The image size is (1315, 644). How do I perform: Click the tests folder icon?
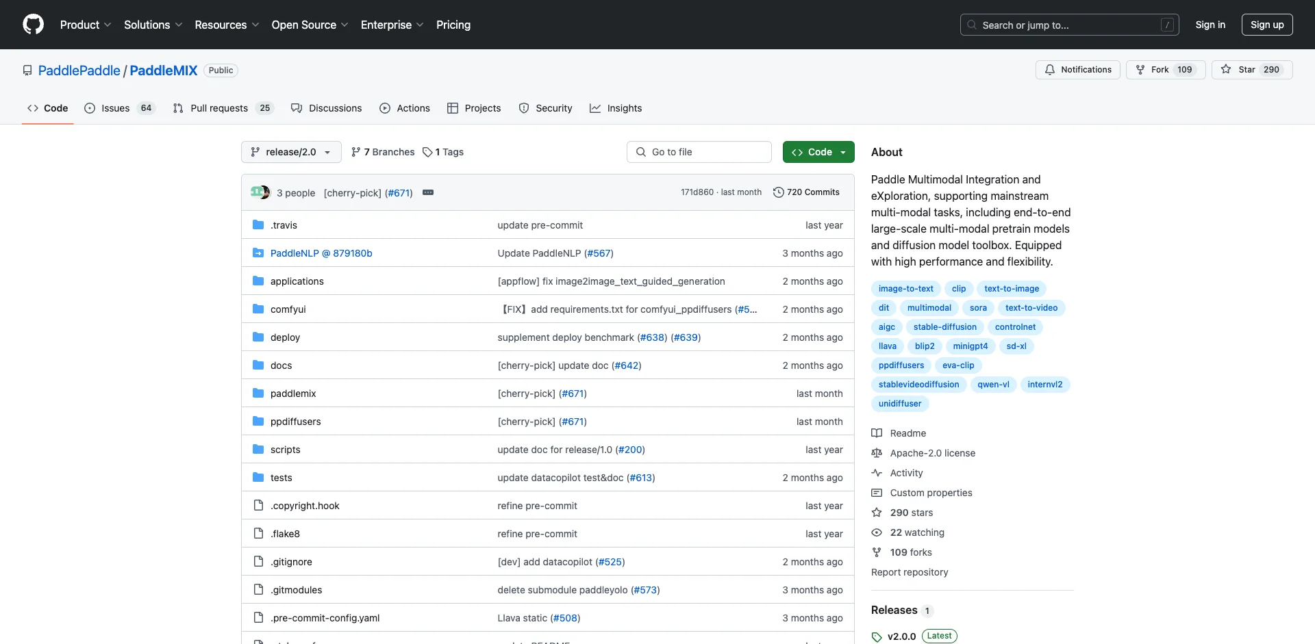258,478
